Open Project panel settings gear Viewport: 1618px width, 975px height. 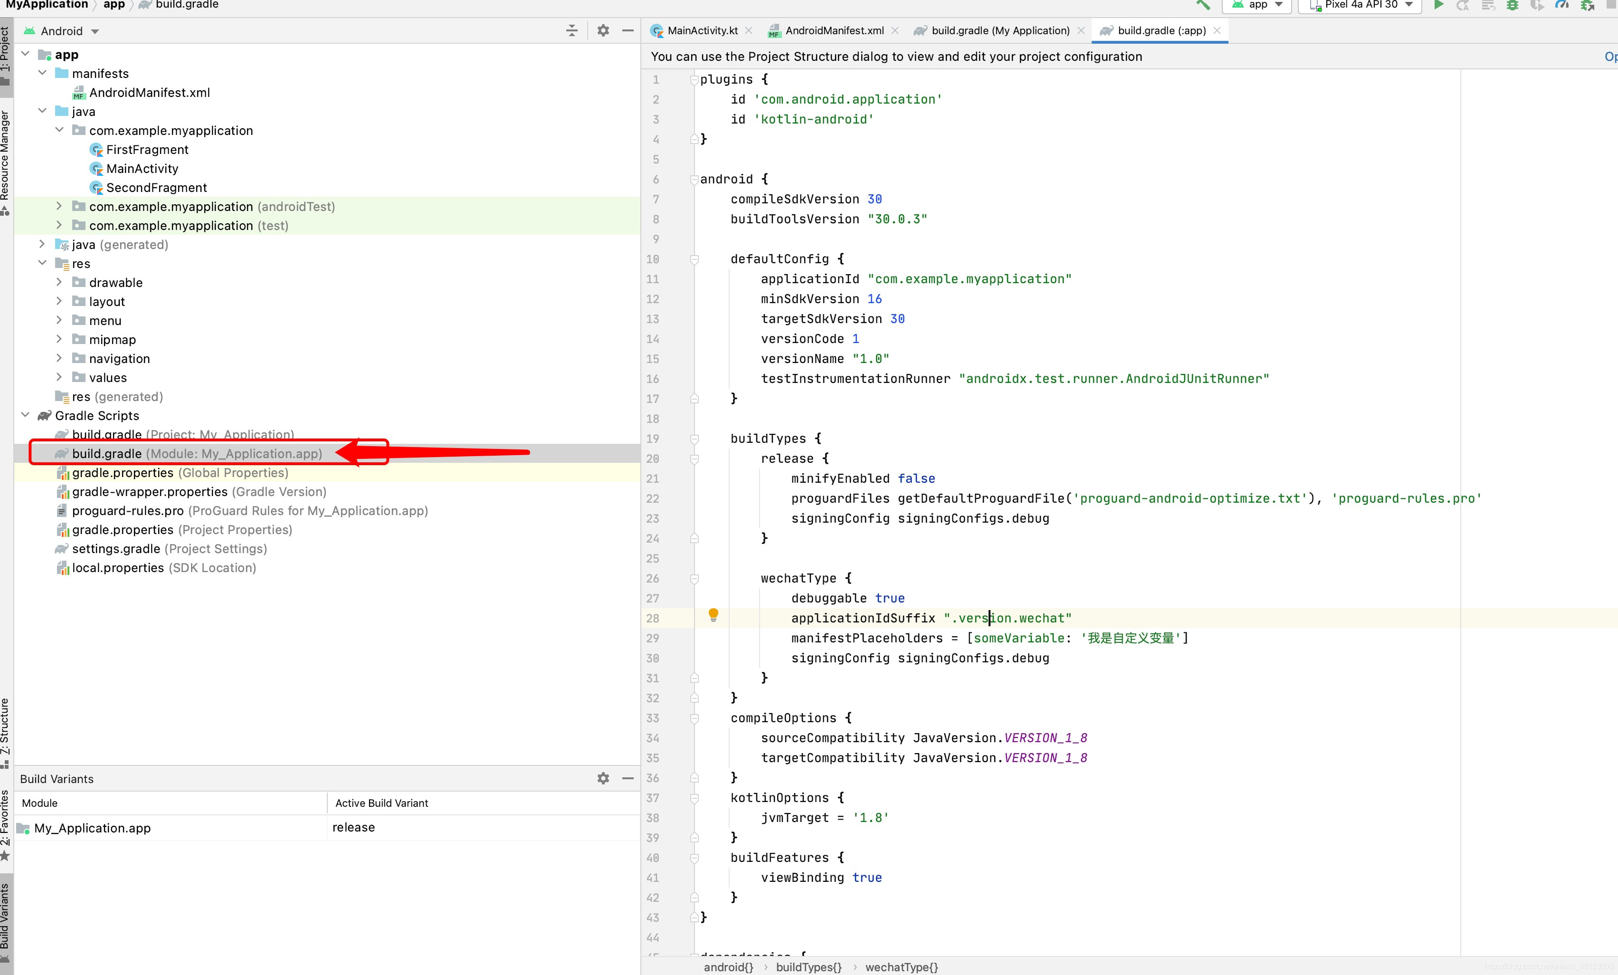click(603, 30)
